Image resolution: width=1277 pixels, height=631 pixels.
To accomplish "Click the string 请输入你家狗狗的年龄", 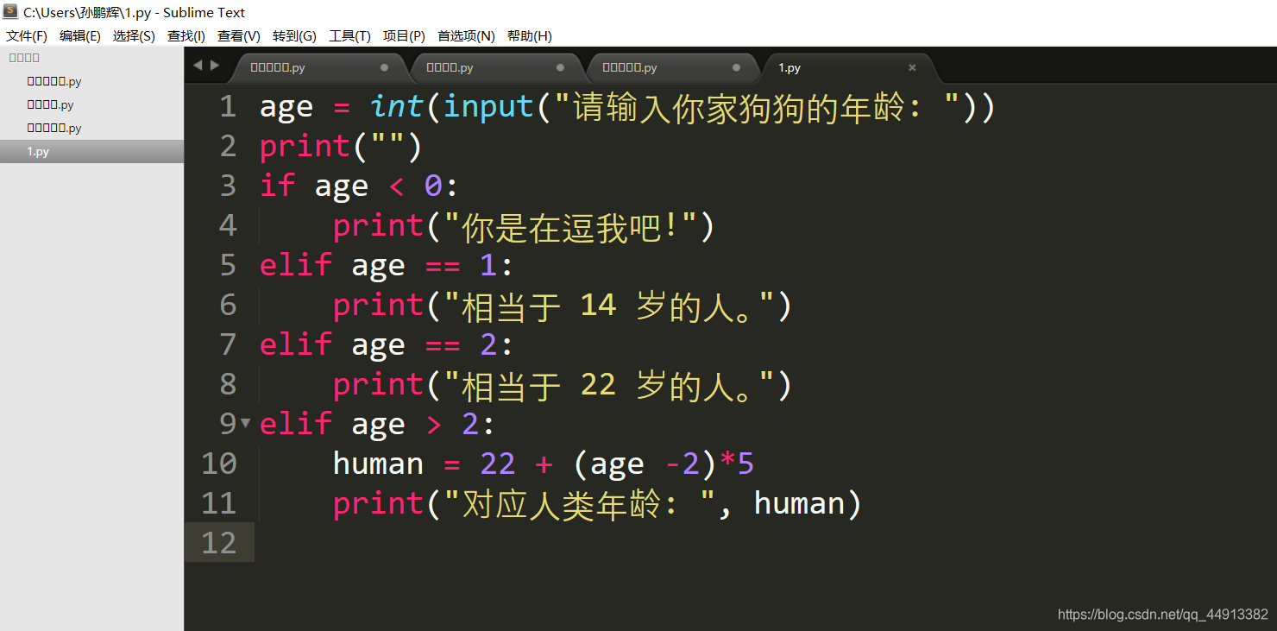I will click(757, 107).
